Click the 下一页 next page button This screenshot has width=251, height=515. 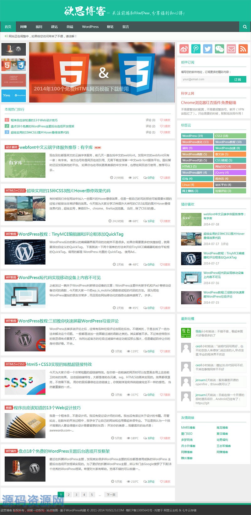tap(111, 495)
